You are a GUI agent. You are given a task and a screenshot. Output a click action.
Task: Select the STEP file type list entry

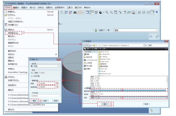click(95, 85)
